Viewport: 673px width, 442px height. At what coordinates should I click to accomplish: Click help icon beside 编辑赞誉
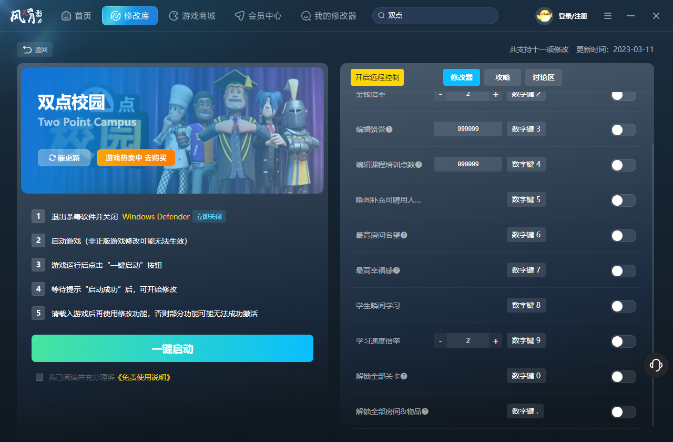click(389, 129)
